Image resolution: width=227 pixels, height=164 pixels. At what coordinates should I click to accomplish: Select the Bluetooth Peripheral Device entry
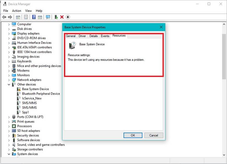(x=40, y=94)
